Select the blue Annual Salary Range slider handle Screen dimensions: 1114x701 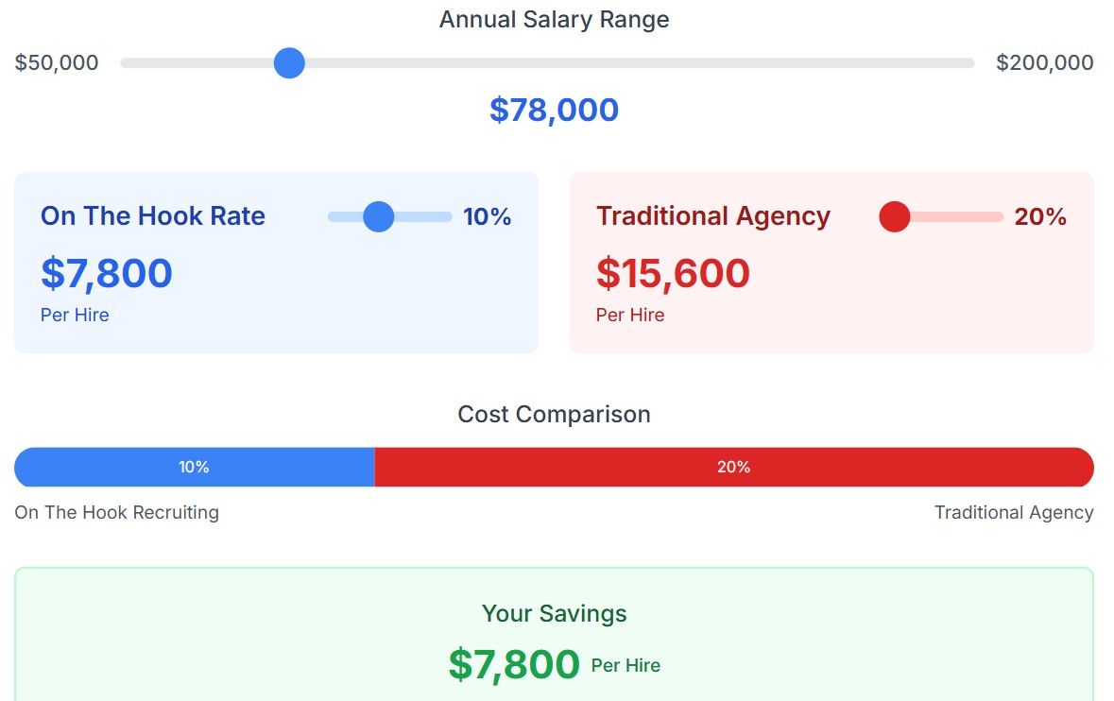point(288,62)
